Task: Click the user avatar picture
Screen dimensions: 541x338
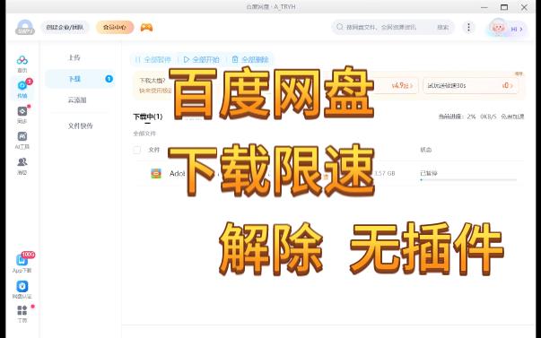Action: [x=498, y=27]
